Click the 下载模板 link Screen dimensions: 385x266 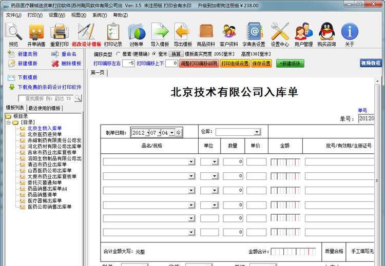(x=27, y=77)
